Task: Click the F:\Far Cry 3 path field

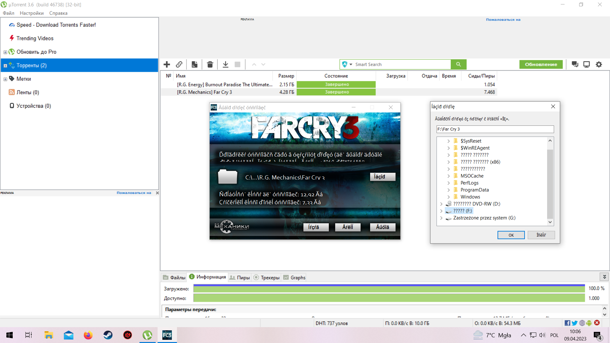Action: click(495, 129)
